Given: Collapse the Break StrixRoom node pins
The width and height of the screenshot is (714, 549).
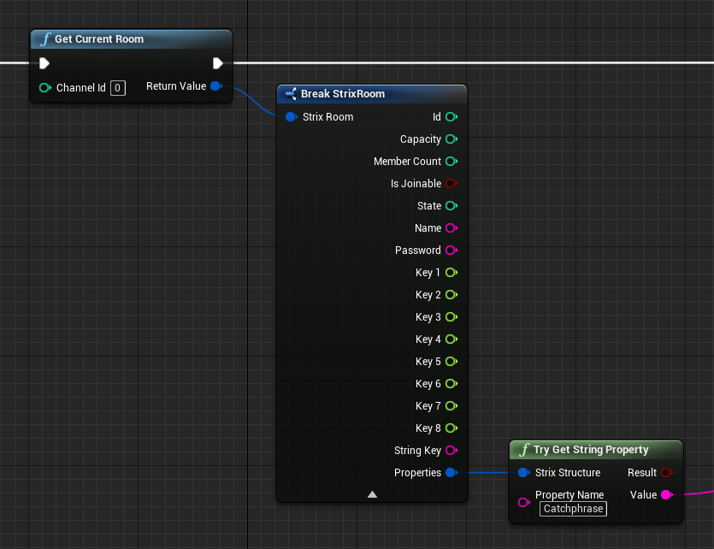Looking at the screenshot, I should [372, 494].
